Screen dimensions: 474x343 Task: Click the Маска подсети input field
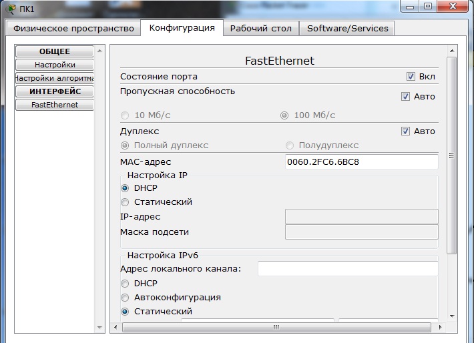(x=362, y=232)
